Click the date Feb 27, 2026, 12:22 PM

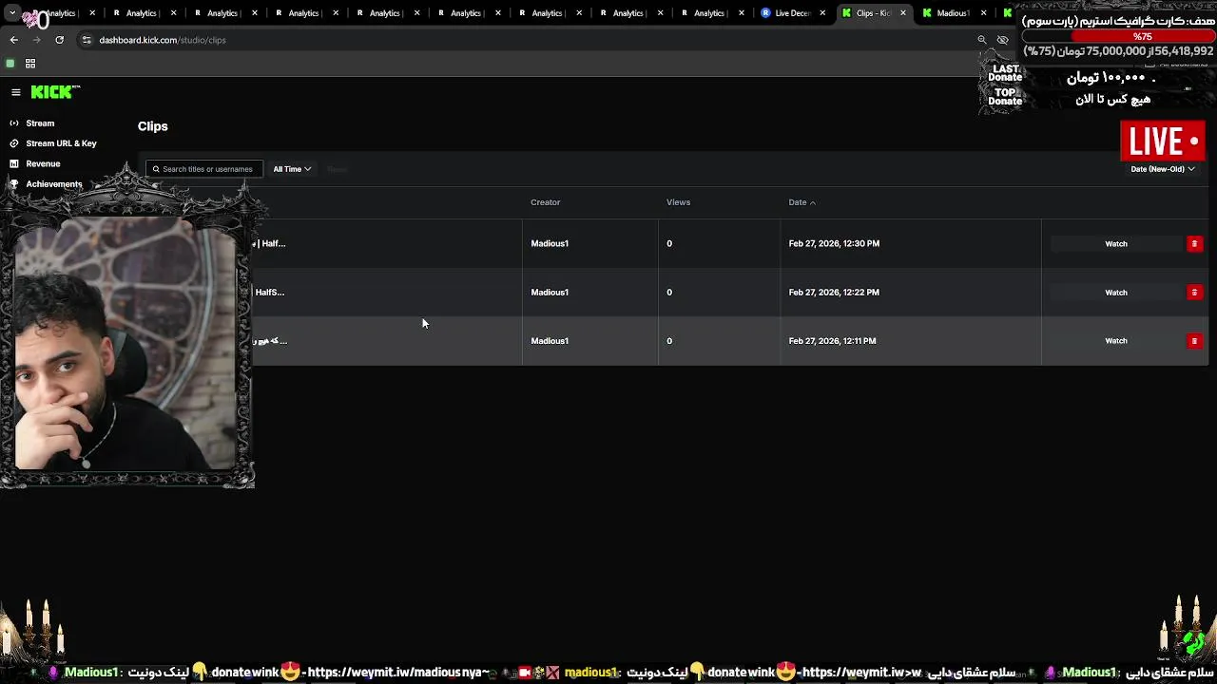pos(834,293)
